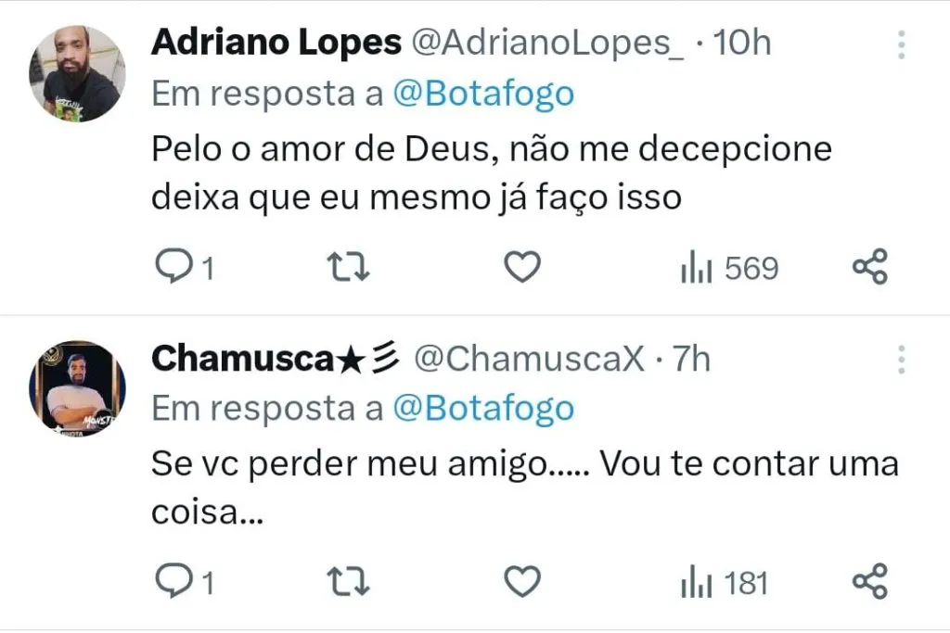View analytics showing 569 views
This screenshot has width=950, height=633.
pyautogui.click(x=729, y=269)
